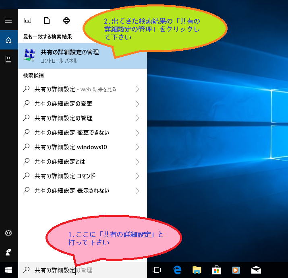Click the network icon of best match result
The width and height of the screenshot is (288, 278).
[x=29, y=55]
